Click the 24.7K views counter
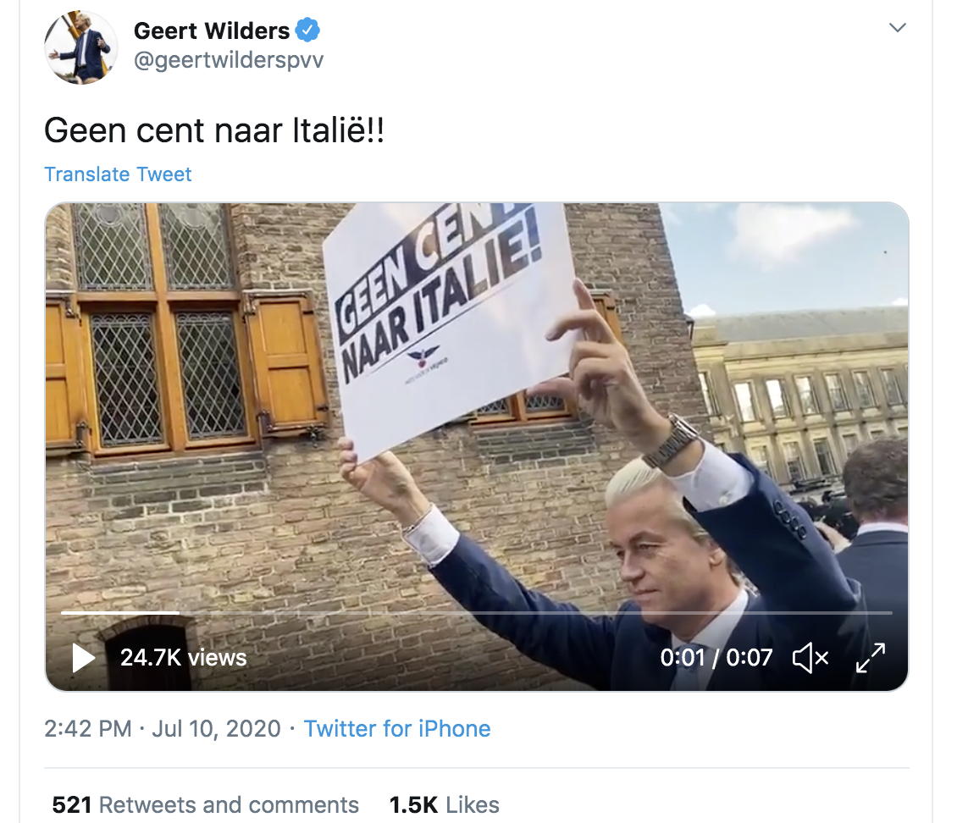 183,658
